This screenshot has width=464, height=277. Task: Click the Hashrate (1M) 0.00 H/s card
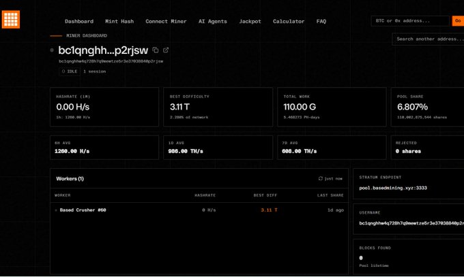[x=104, y=107]
